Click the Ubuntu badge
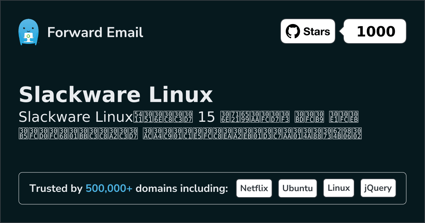Viewport: 425px width, 223px height. click(x=297, y=188)
